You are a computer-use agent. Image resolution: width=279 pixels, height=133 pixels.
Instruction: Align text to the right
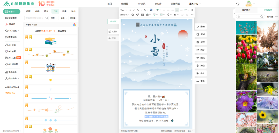coord(173,10)
